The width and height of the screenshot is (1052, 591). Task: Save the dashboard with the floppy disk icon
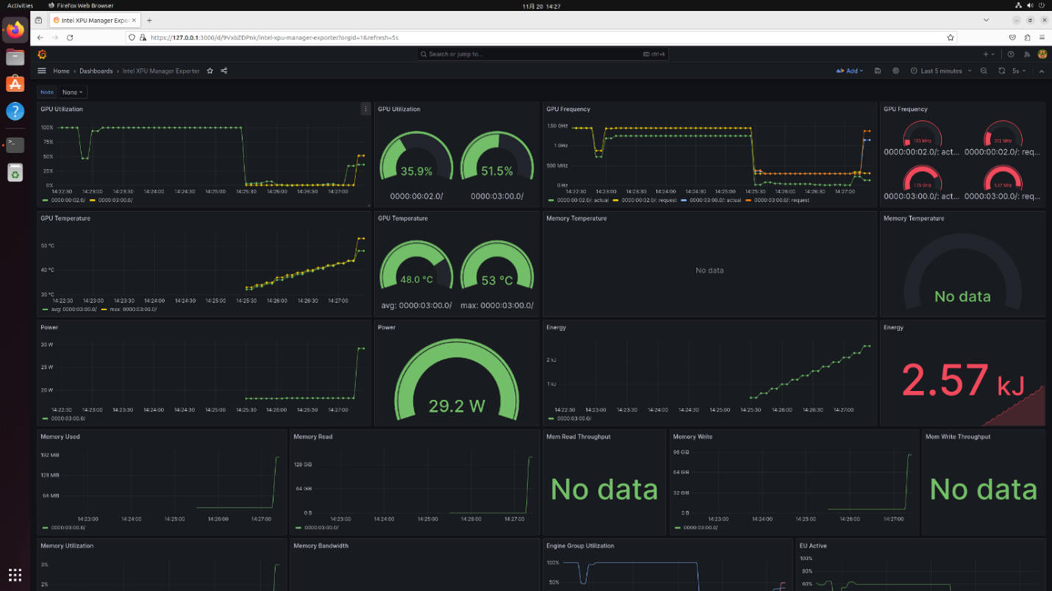click(878, 71)
